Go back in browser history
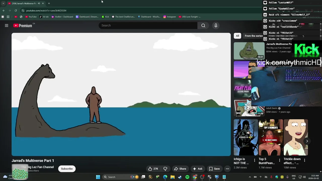The image size is (322, 181). (4, 11)
